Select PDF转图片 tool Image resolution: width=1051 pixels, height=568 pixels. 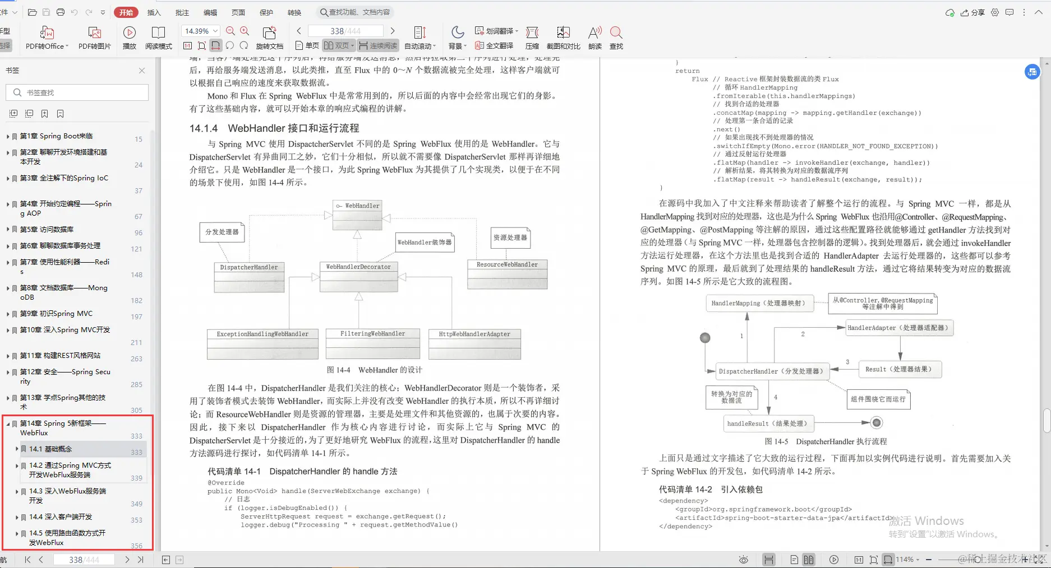94,38
